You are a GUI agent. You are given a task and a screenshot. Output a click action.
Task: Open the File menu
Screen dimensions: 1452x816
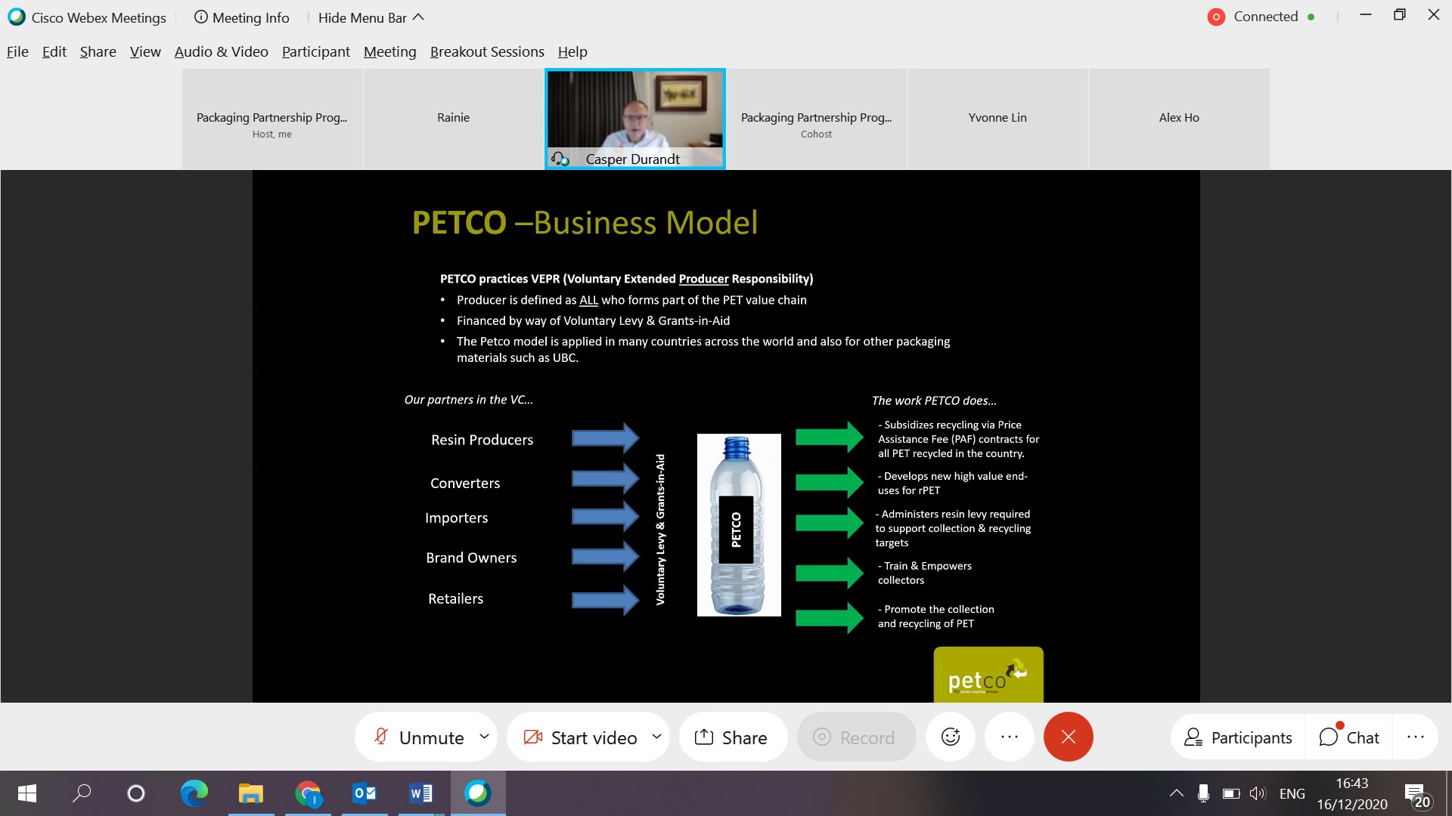(x=17, y=51)
